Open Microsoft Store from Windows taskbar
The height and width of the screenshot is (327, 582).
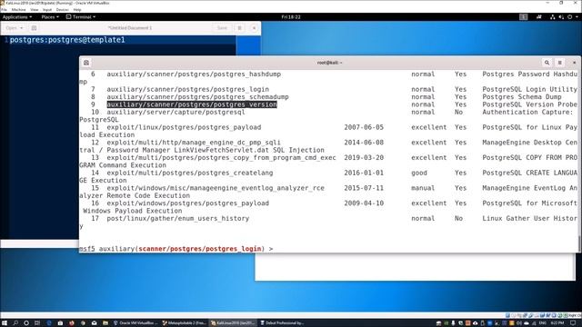60,323
